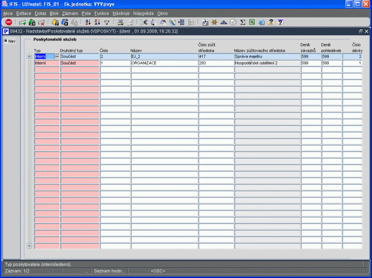372x278 pixels.
Task: Click the Interní cell in ORGANIZACE row
Action: [x=47, y=63]
